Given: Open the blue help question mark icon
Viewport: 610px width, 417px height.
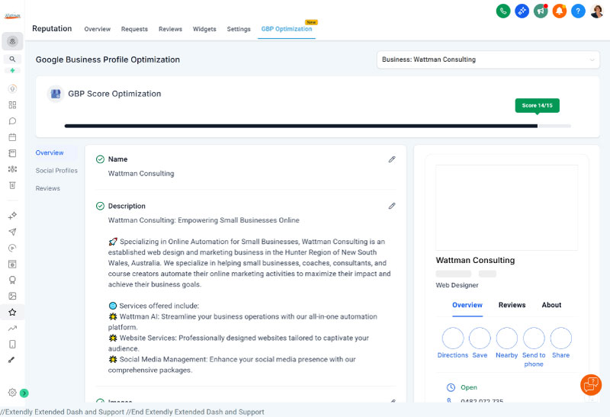Looking at the screenshot, I should 578,11.
